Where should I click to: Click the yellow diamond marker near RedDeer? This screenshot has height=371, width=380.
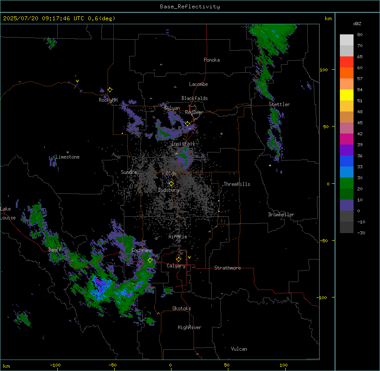click(188, 124)
